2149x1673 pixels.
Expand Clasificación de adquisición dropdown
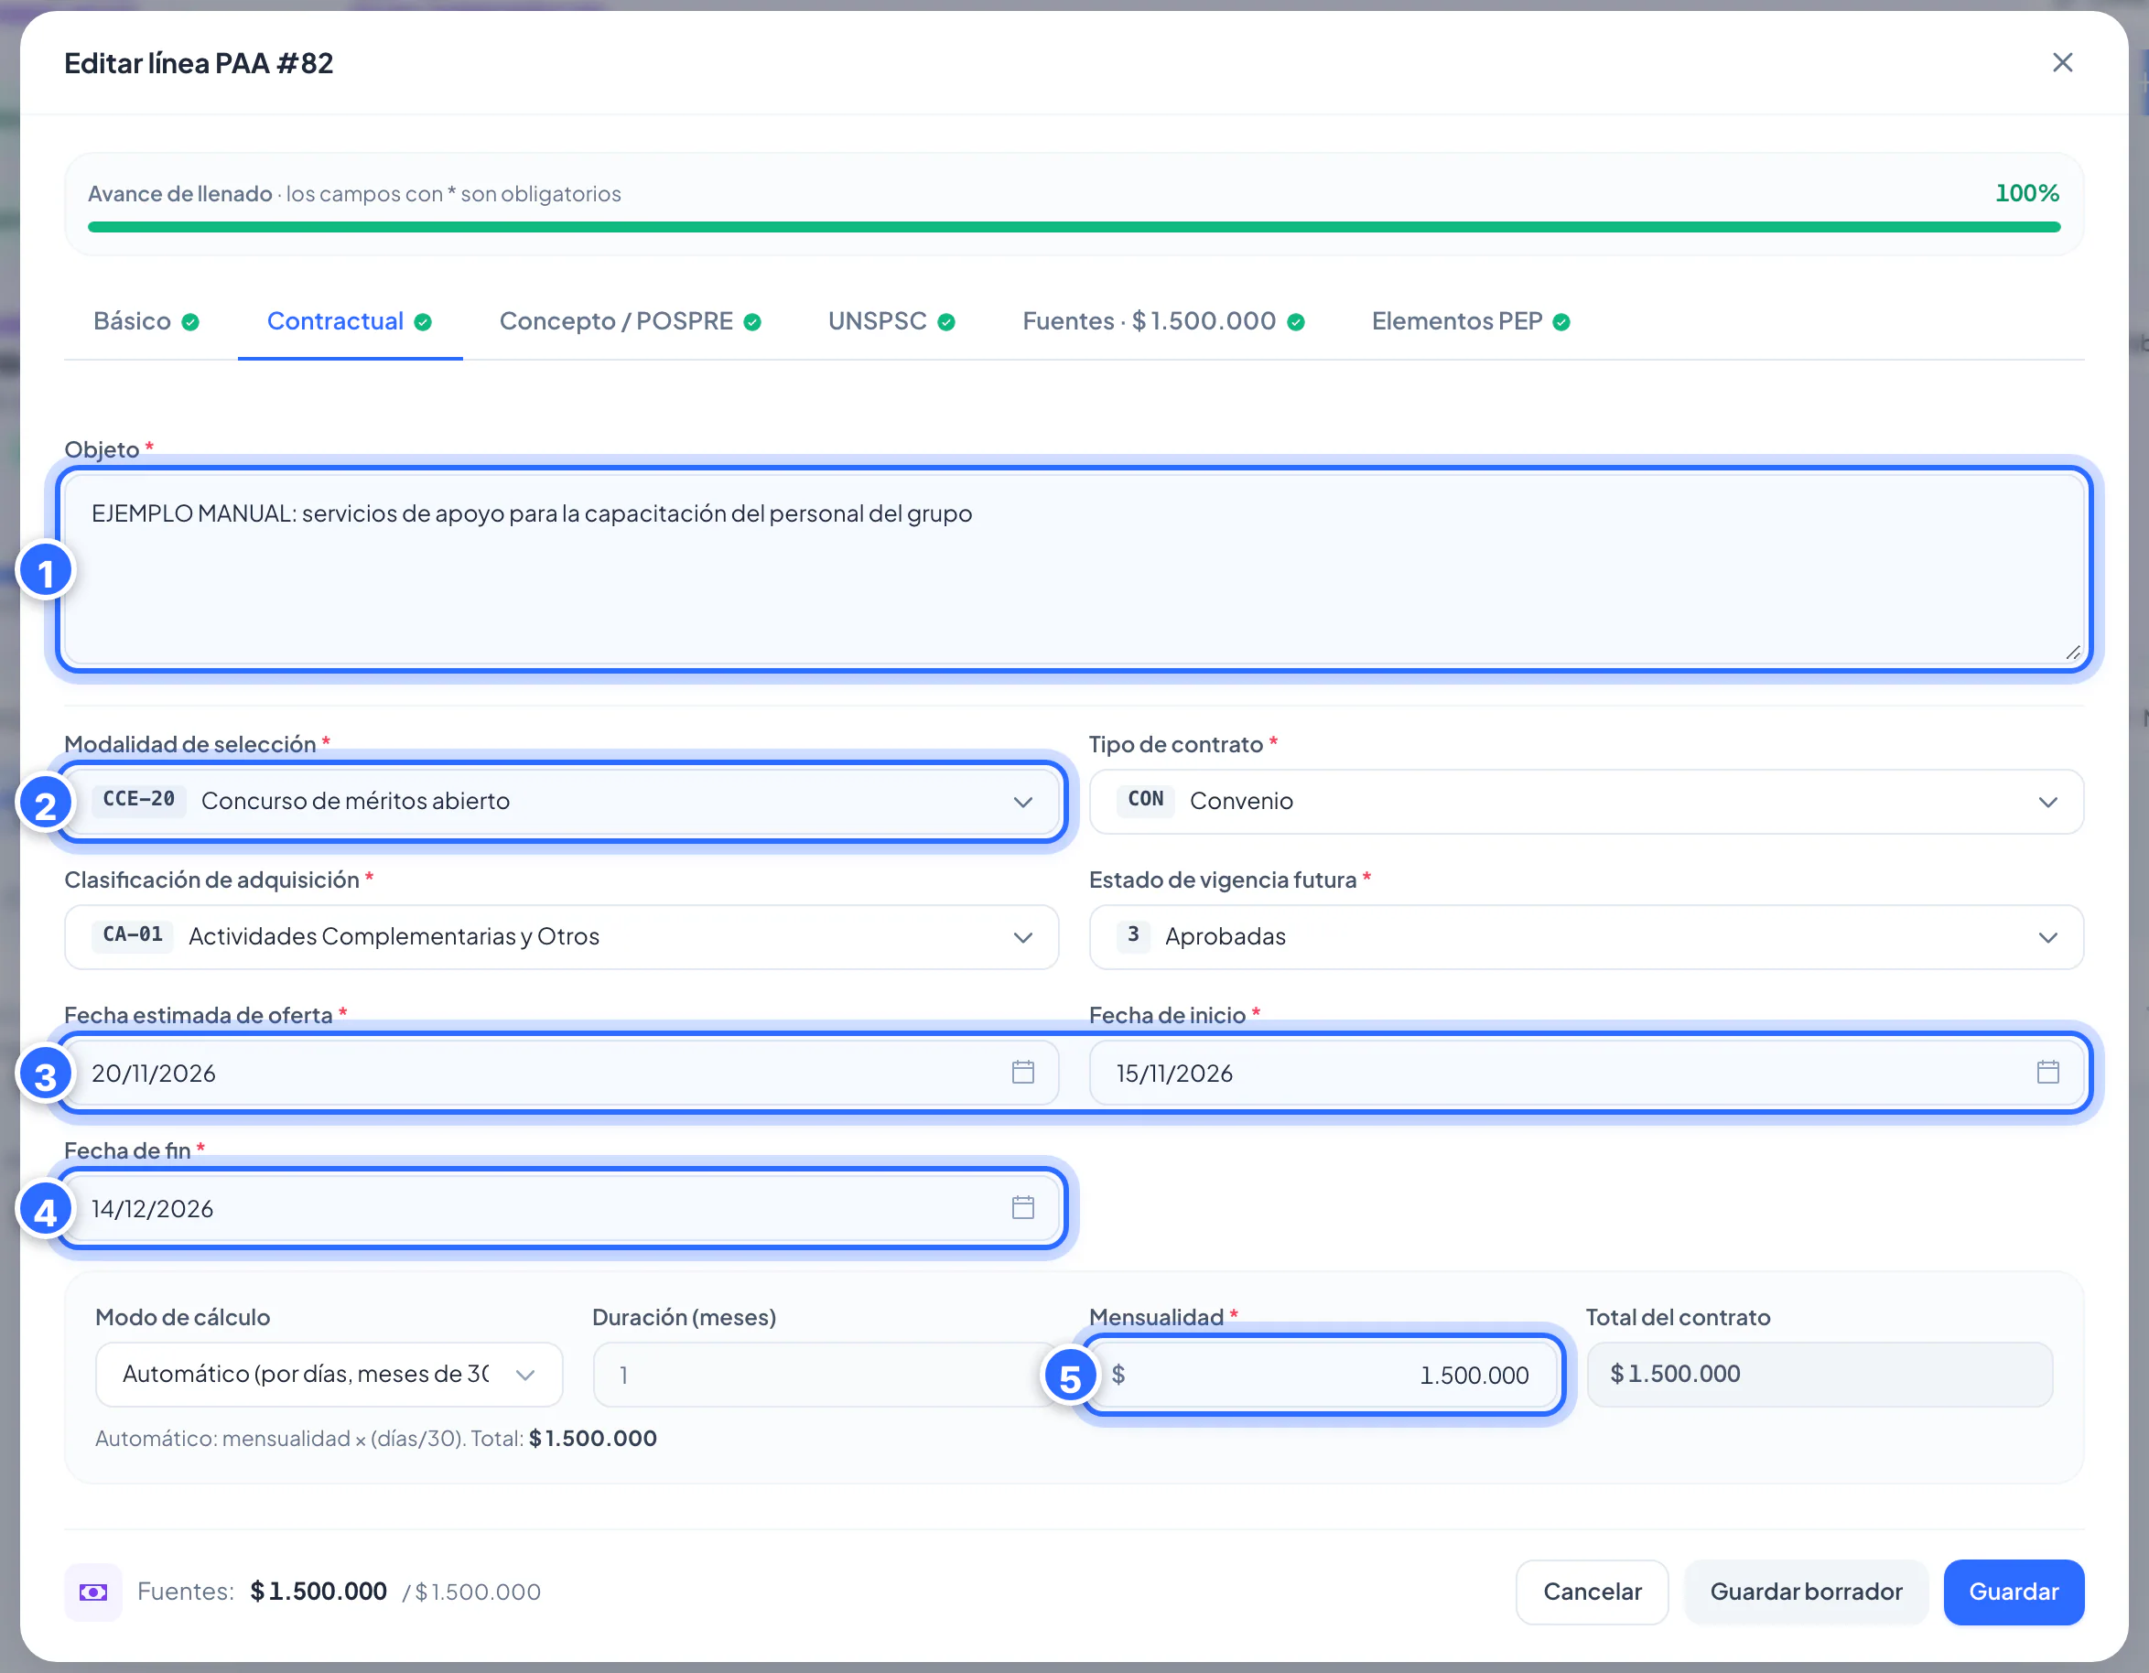tap(562, 937)
